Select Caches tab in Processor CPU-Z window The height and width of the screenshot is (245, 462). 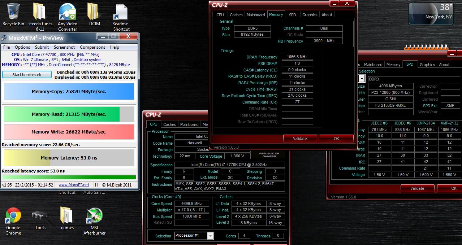(169, 124)
